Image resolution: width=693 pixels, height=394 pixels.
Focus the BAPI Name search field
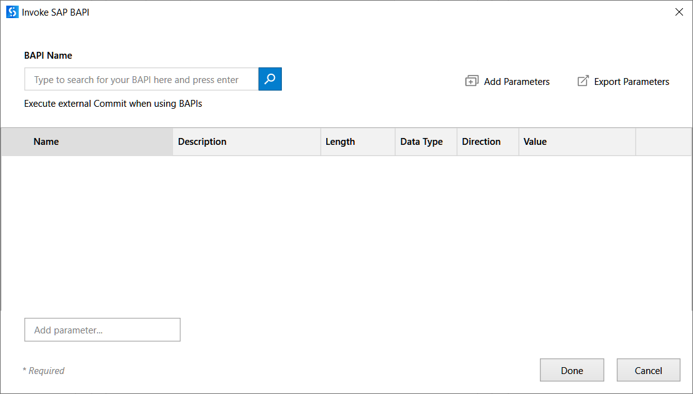pos(141,79)
